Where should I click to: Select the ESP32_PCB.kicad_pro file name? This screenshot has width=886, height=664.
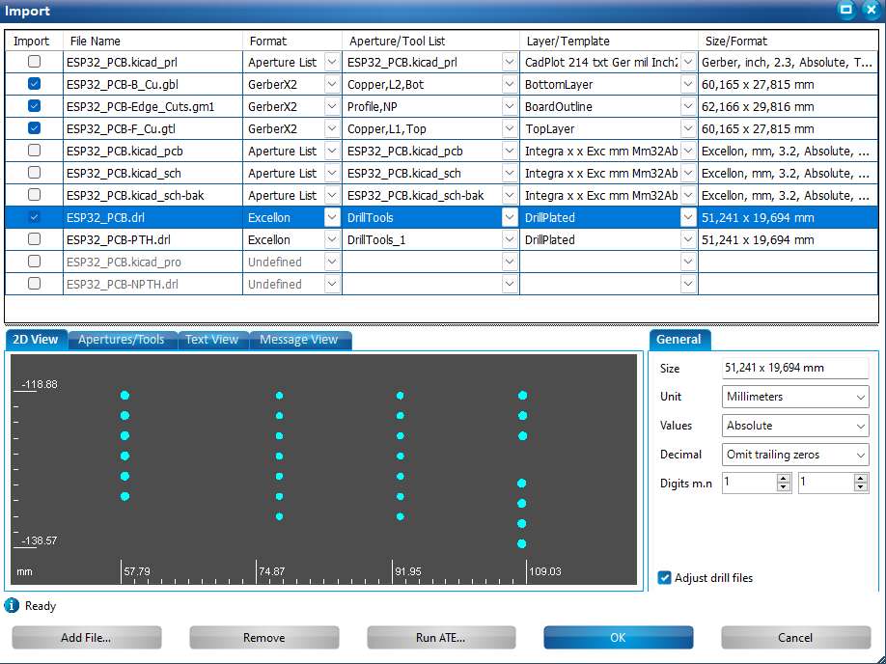click(124, 263)
